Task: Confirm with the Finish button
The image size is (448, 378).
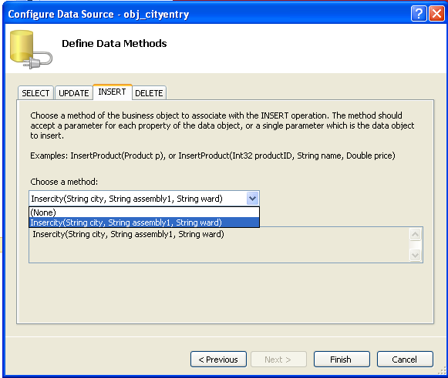Action: [342, 360]
